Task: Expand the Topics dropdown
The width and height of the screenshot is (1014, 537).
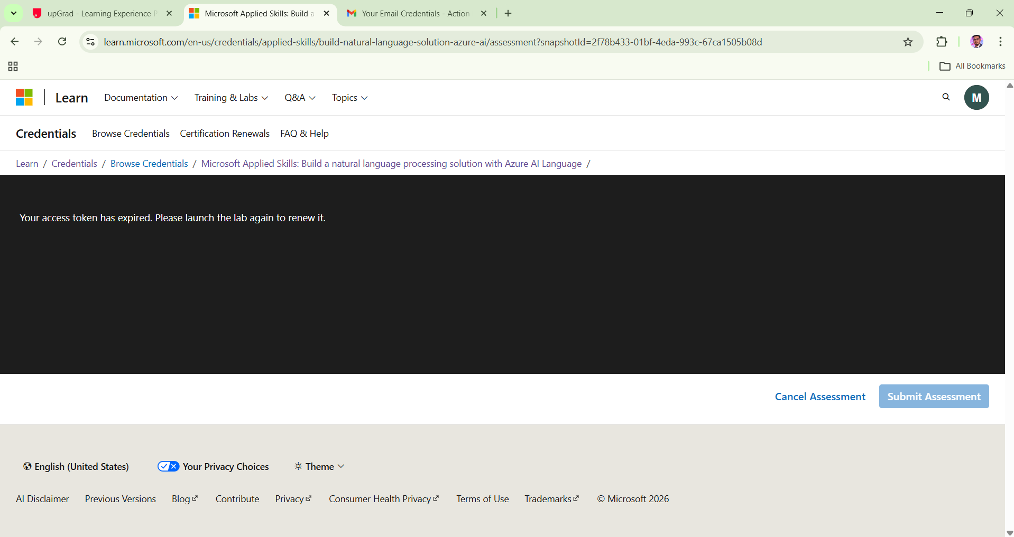Action: point(350,98)
